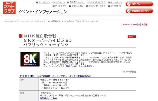Click the NHKオンライン breadcrumb link
158x101 pixels.
point(10,21)
